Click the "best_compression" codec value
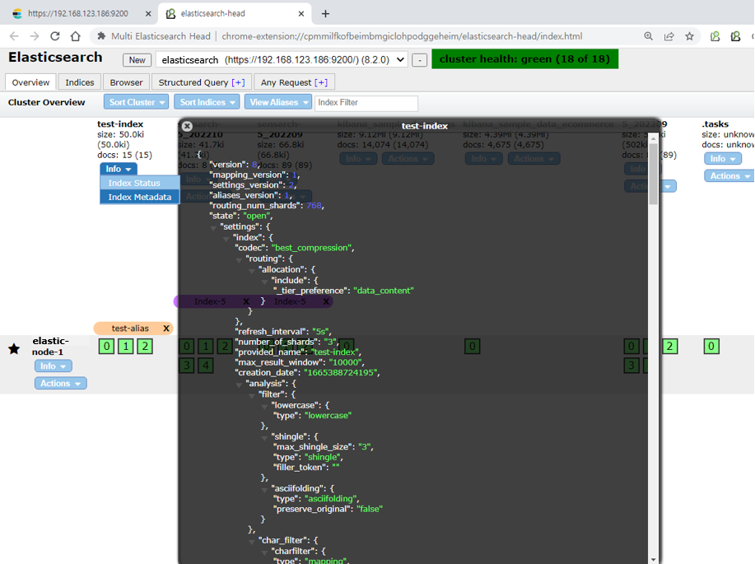755x564 pixels. pos(313,248)
